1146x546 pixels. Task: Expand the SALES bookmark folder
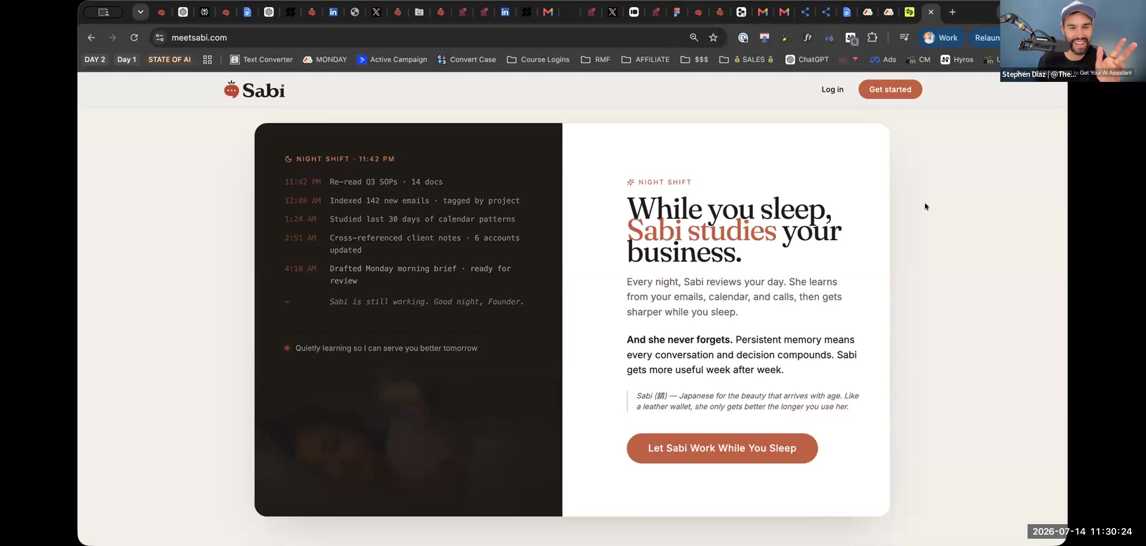tap(746, 60)
